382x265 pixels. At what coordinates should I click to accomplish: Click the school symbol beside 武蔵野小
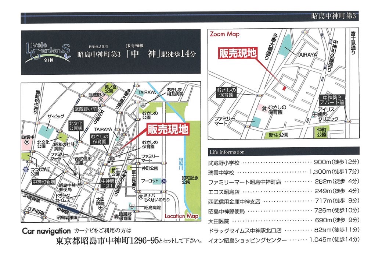(x=101, y=100)
